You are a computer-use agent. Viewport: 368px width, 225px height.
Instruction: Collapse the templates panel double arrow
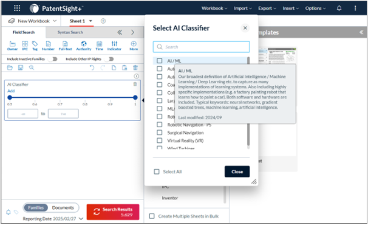tap(361, 32)
